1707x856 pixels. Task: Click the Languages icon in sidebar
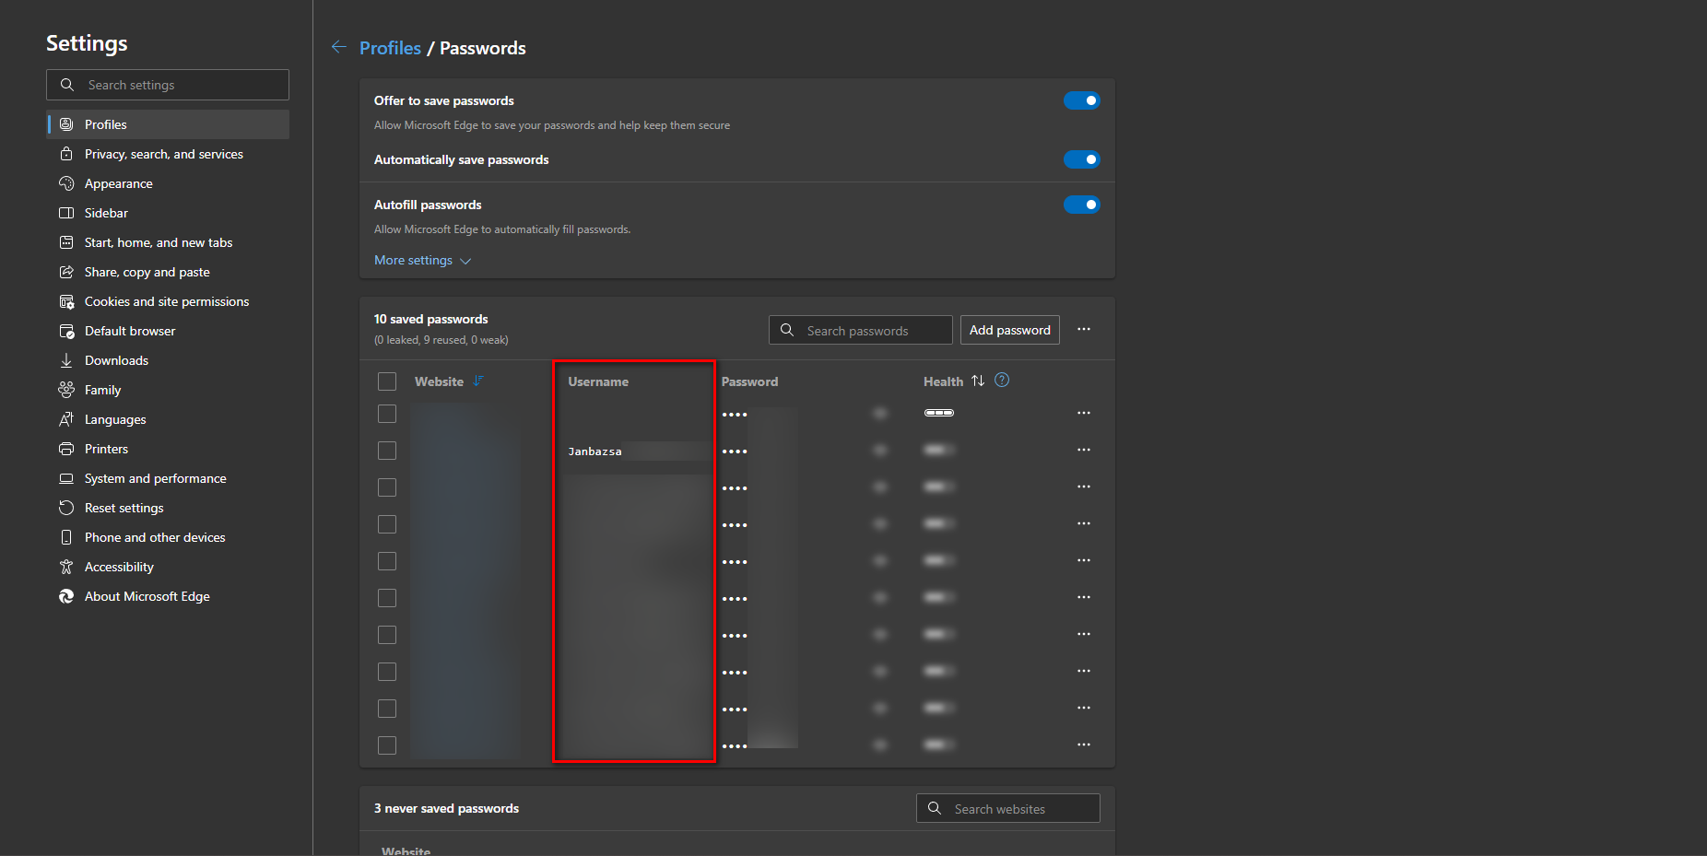click(66, 419)
